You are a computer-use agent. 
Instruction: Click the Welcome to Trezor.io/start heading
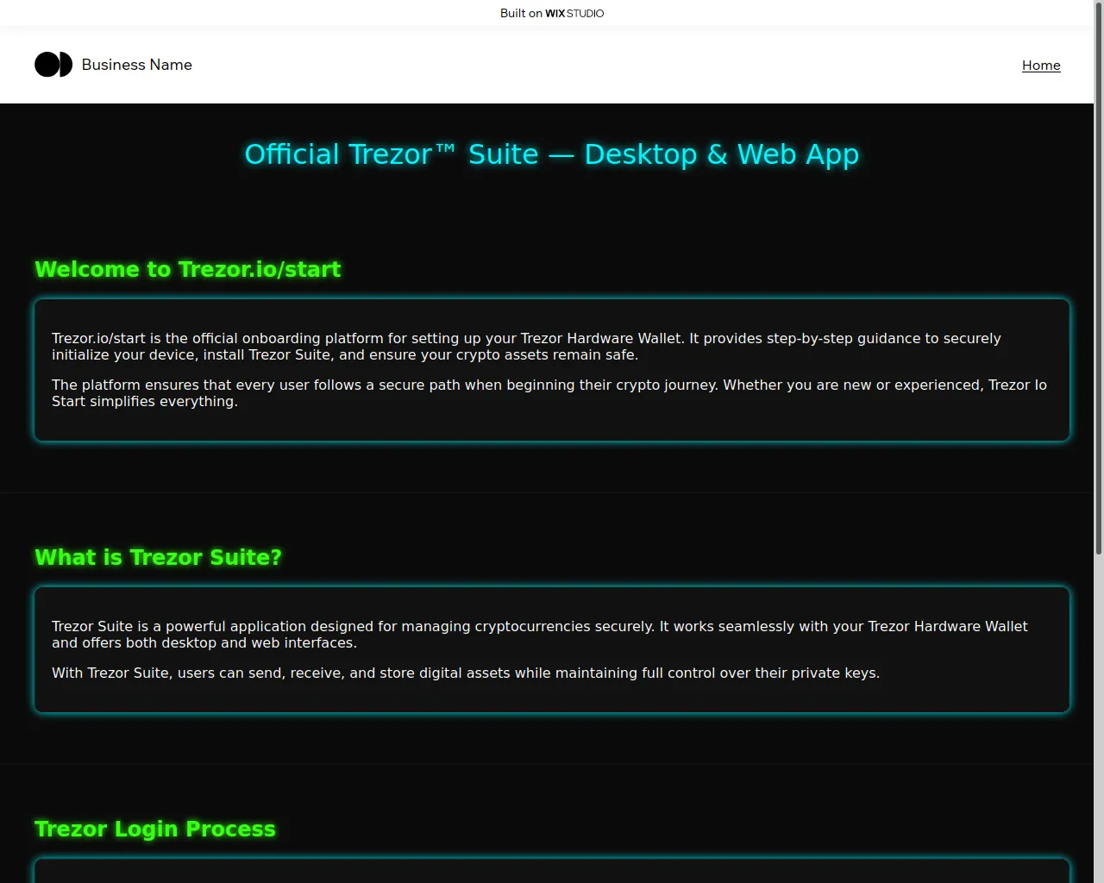click(188, 270)
